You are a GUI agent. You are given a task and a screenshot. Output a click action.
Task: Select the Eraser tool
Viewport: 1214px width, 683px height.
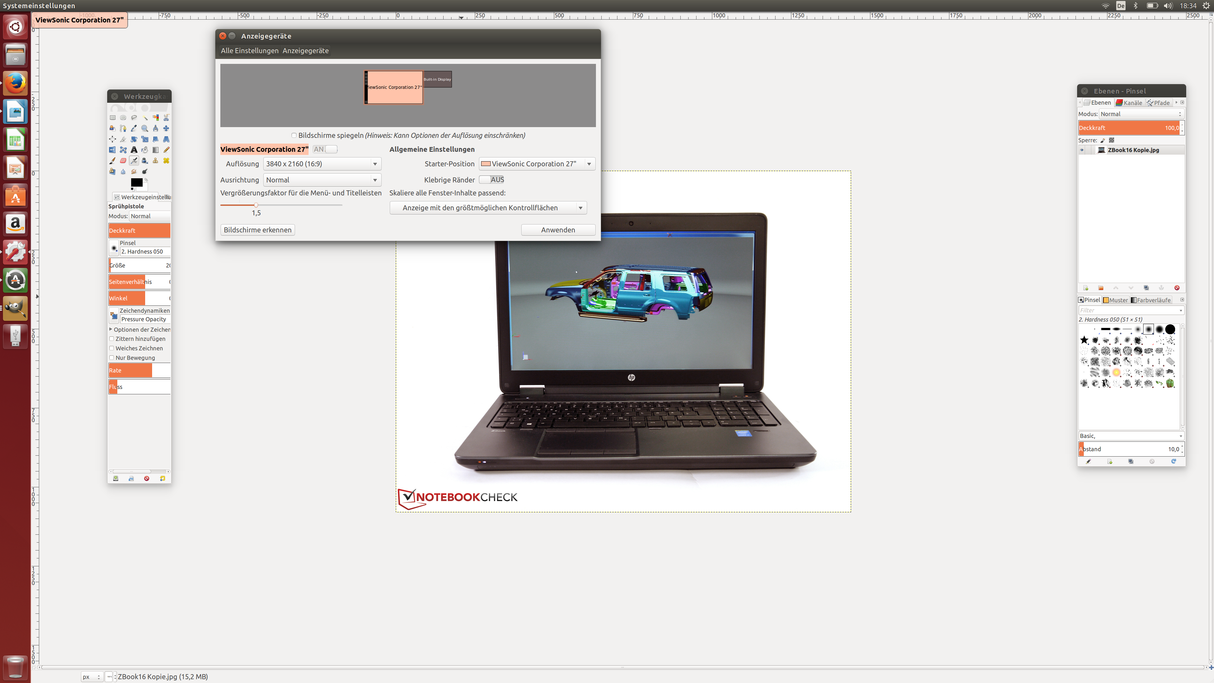[123, 161]
